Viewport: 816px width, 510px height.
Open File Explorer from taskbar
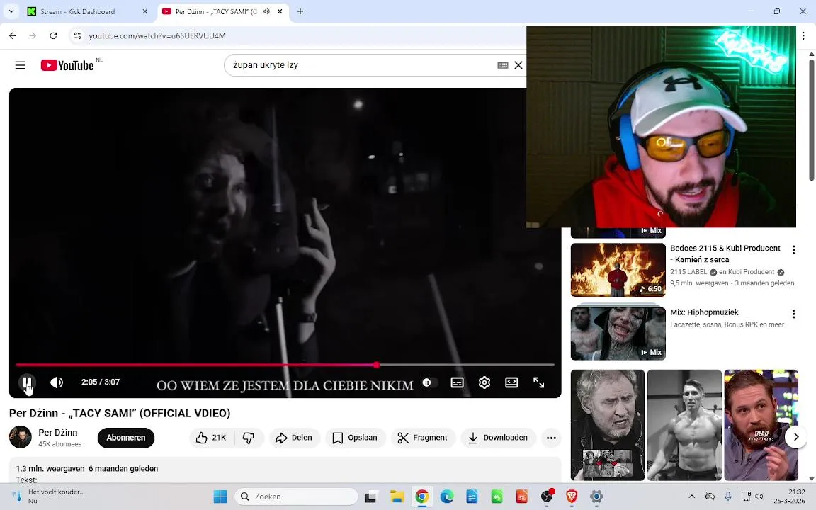click(x=397, y=497)
